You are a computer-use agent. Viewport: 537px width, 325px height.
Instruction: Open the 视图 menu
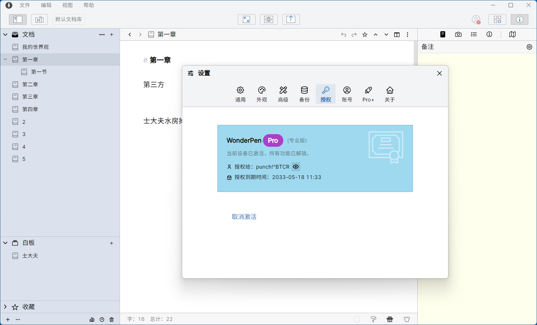67,5
